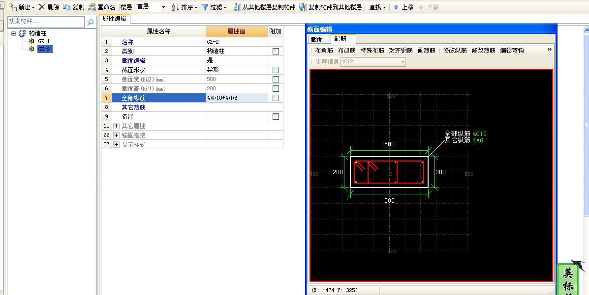Image resolution: width=589 pixels, height=295 pixels.
Task: Toggle 附加 checkbox for 截面形状 row
Action: [x=276, y=70]
